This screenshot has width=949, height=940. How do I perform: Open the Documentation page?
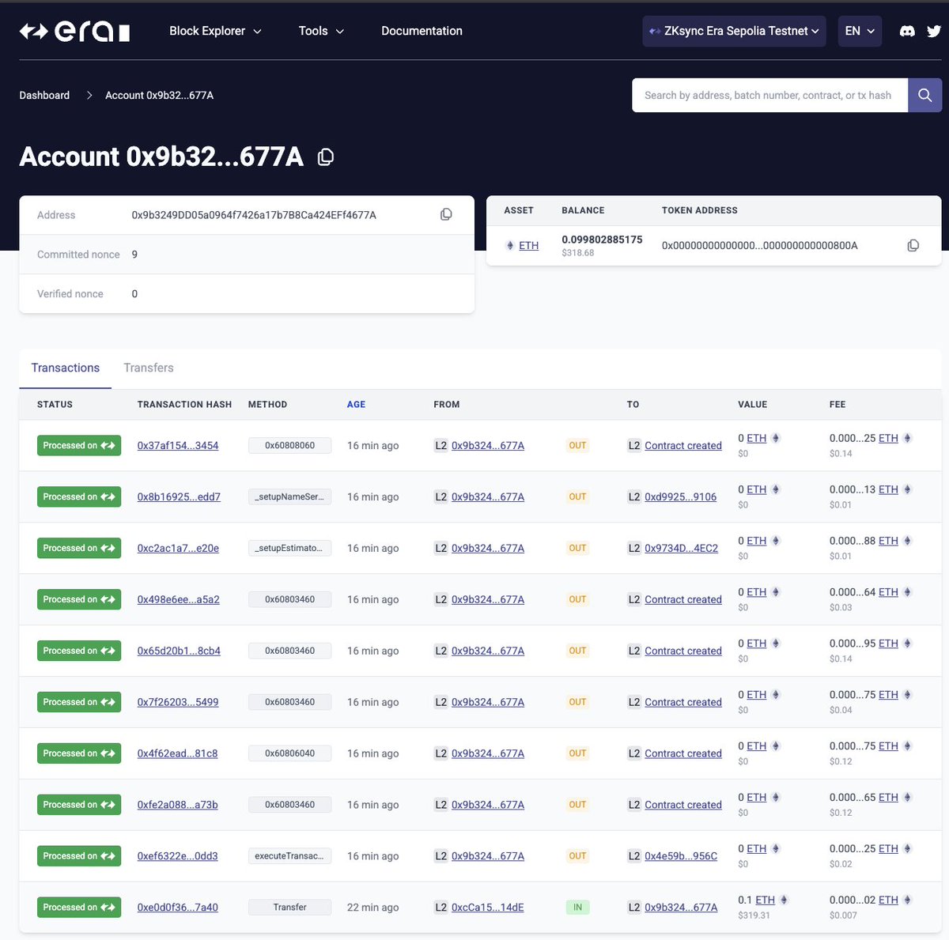(x=422, y=31)
